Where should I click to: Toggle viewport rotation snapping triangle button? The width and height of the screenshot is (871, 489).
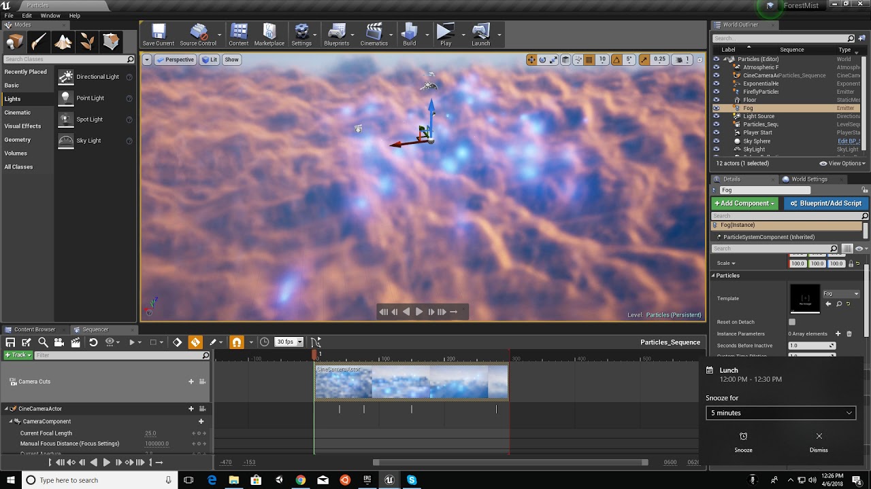tap(616, 60)
